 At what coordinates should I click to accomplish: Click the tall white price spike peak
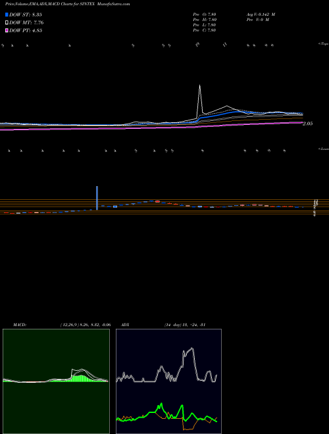[x=199, y=85]
